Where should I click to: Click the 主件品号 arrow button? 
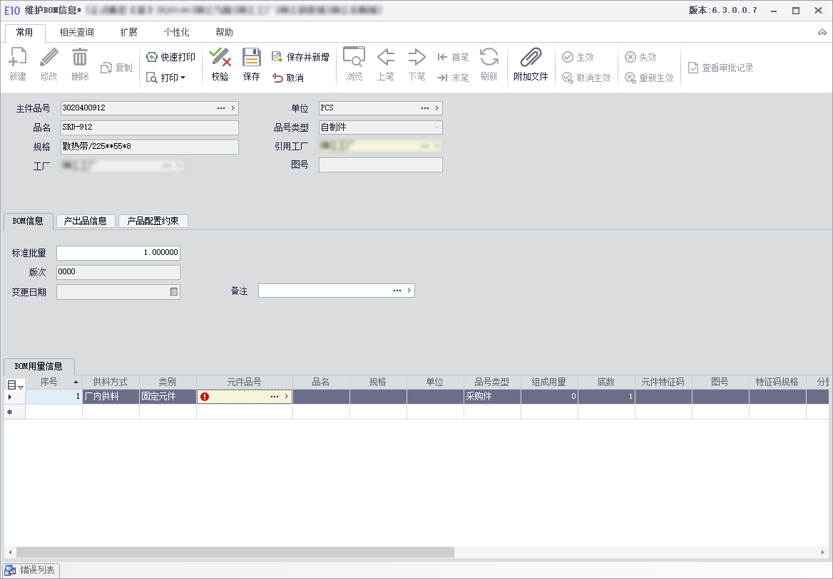pyautogui.click(x=232, y=108)
